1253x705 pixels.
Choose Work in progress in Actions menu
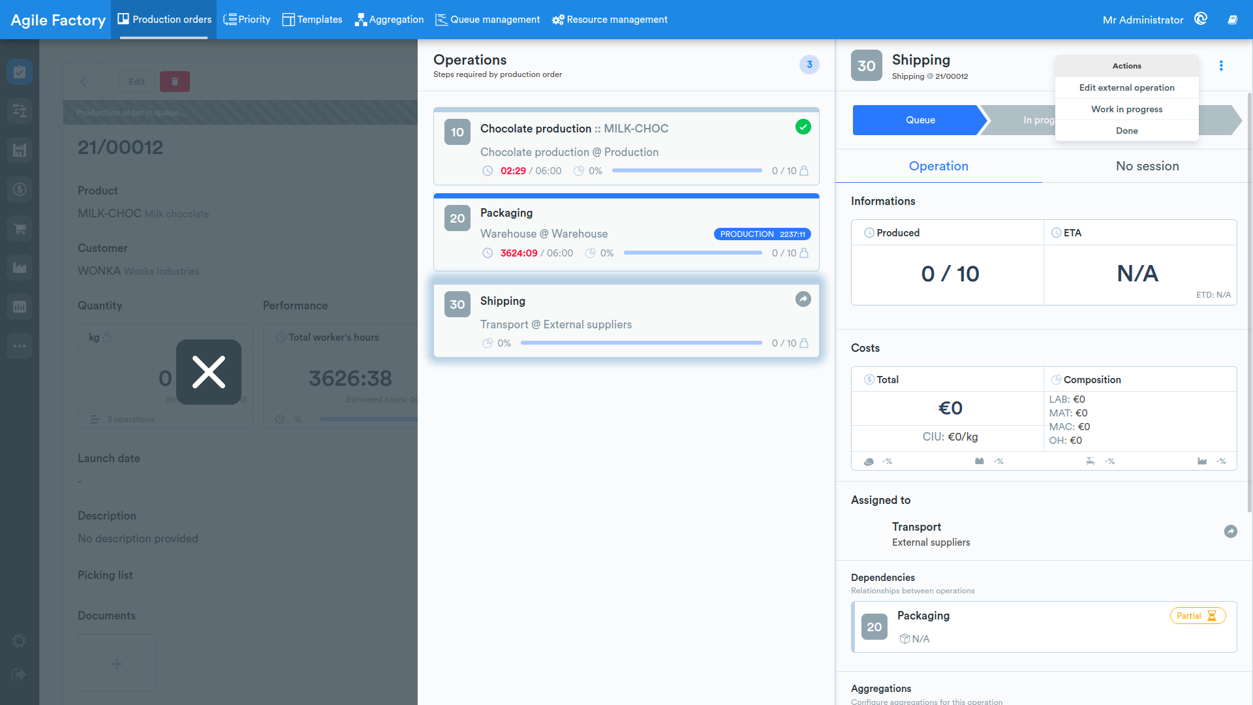coord(1126,109)
